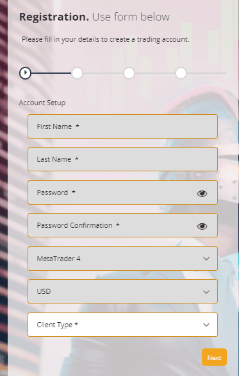Screen dimensions: 239x376
Task: Toggle visibility eye in Password Confirmation field
Action: pyautogui.click(x=202, y=226)
